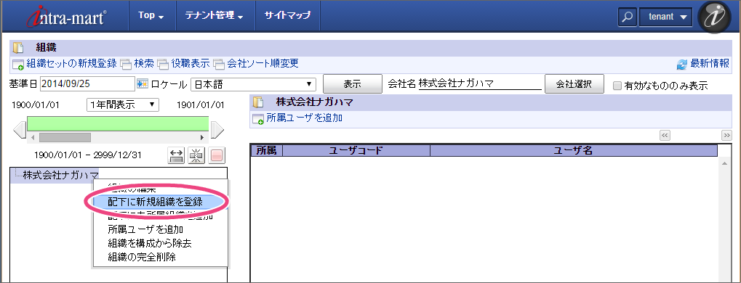The width and height of the screenshot is (741, 283).
Task: Click the timeline right arrow
Action: [217, 130]
